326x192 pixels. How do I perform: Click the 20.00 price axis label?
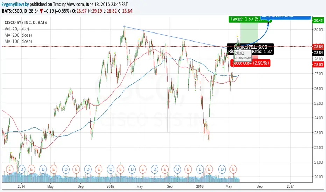point(319,177)
